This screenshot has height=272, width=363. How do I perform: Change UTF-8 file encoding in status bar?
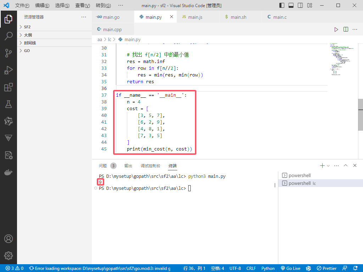coord(235,268)
